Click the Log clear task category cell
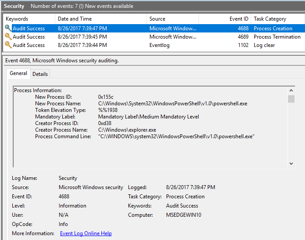Screen dimensions: 305x240 point(264,45)
